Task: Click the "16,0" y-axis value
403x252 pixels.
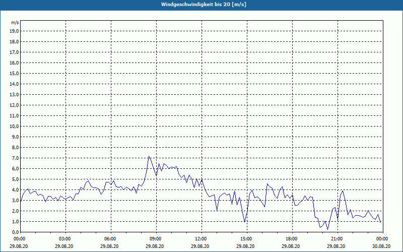Action: click(15, 62)
